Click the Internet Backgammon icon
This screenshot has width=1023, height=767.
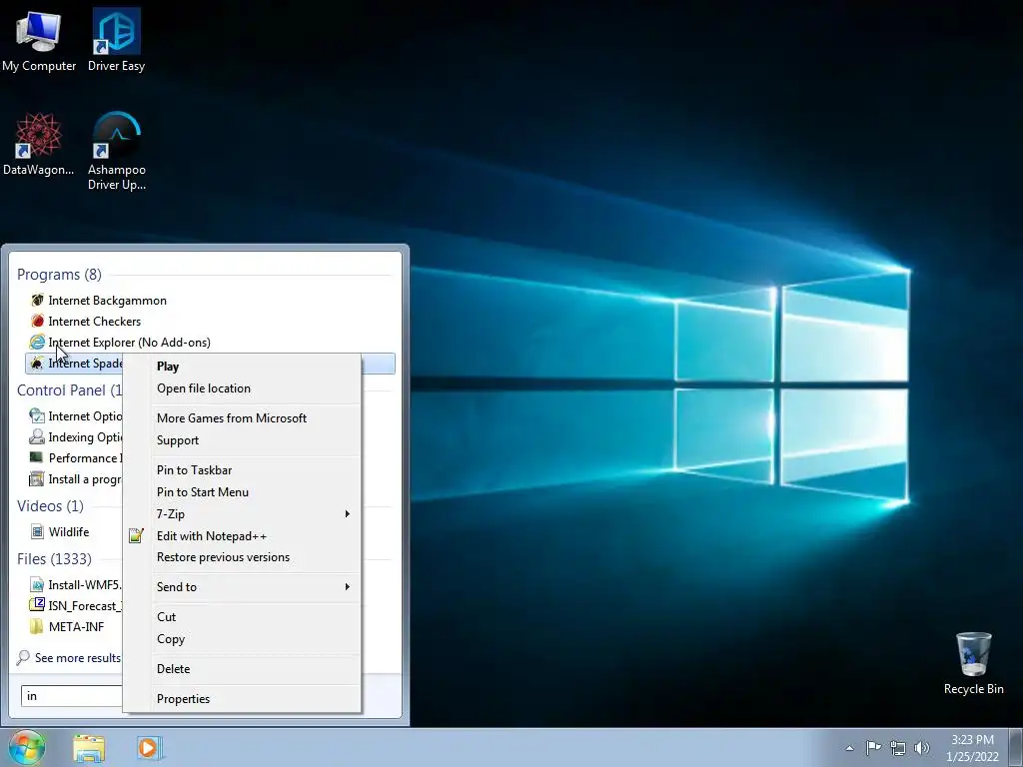pyautogui.click(x=37, y=300)
